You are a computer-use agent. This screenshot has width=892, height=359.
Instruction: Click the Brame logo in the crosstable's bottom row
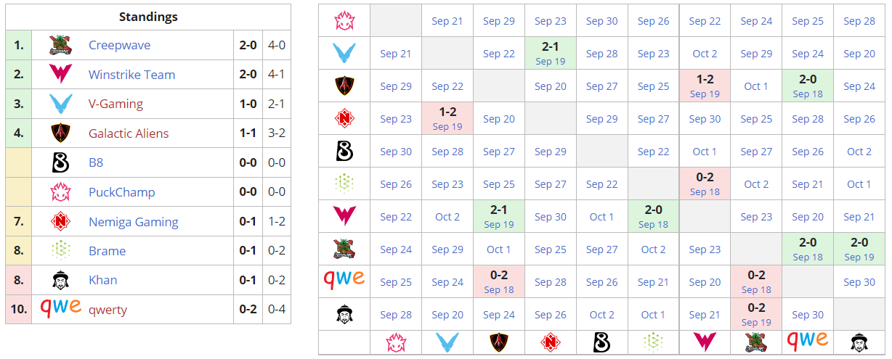pos(653,342)
